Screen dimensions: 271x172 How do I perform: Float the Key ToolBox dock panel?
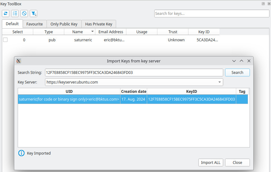tap(263, 4)
